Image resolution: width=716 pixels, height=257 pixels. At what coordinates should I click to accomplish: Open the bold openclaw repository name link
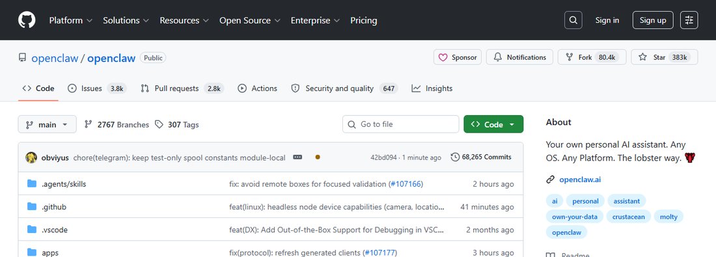tap(111, 58)
